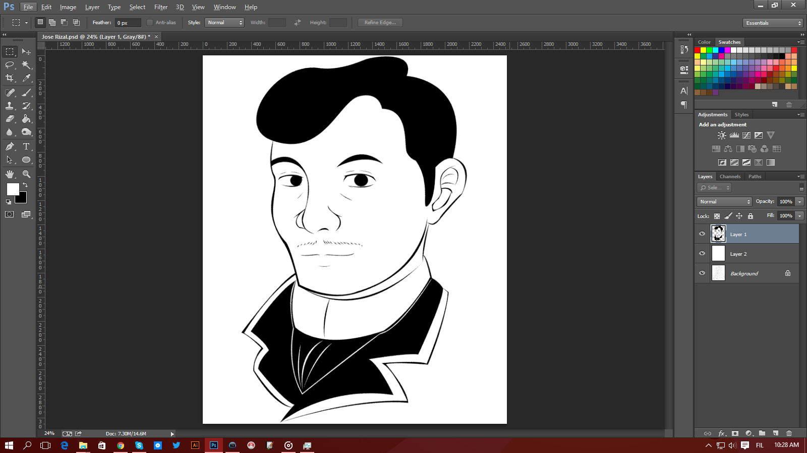The width and height of the screenshot is (807, 453).
Task: Select the Eraser tool
Action: click(10, 119)
